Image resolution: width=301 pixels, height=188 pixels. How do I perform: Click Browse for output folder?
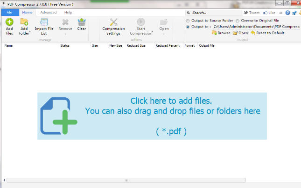pos(221,33)
